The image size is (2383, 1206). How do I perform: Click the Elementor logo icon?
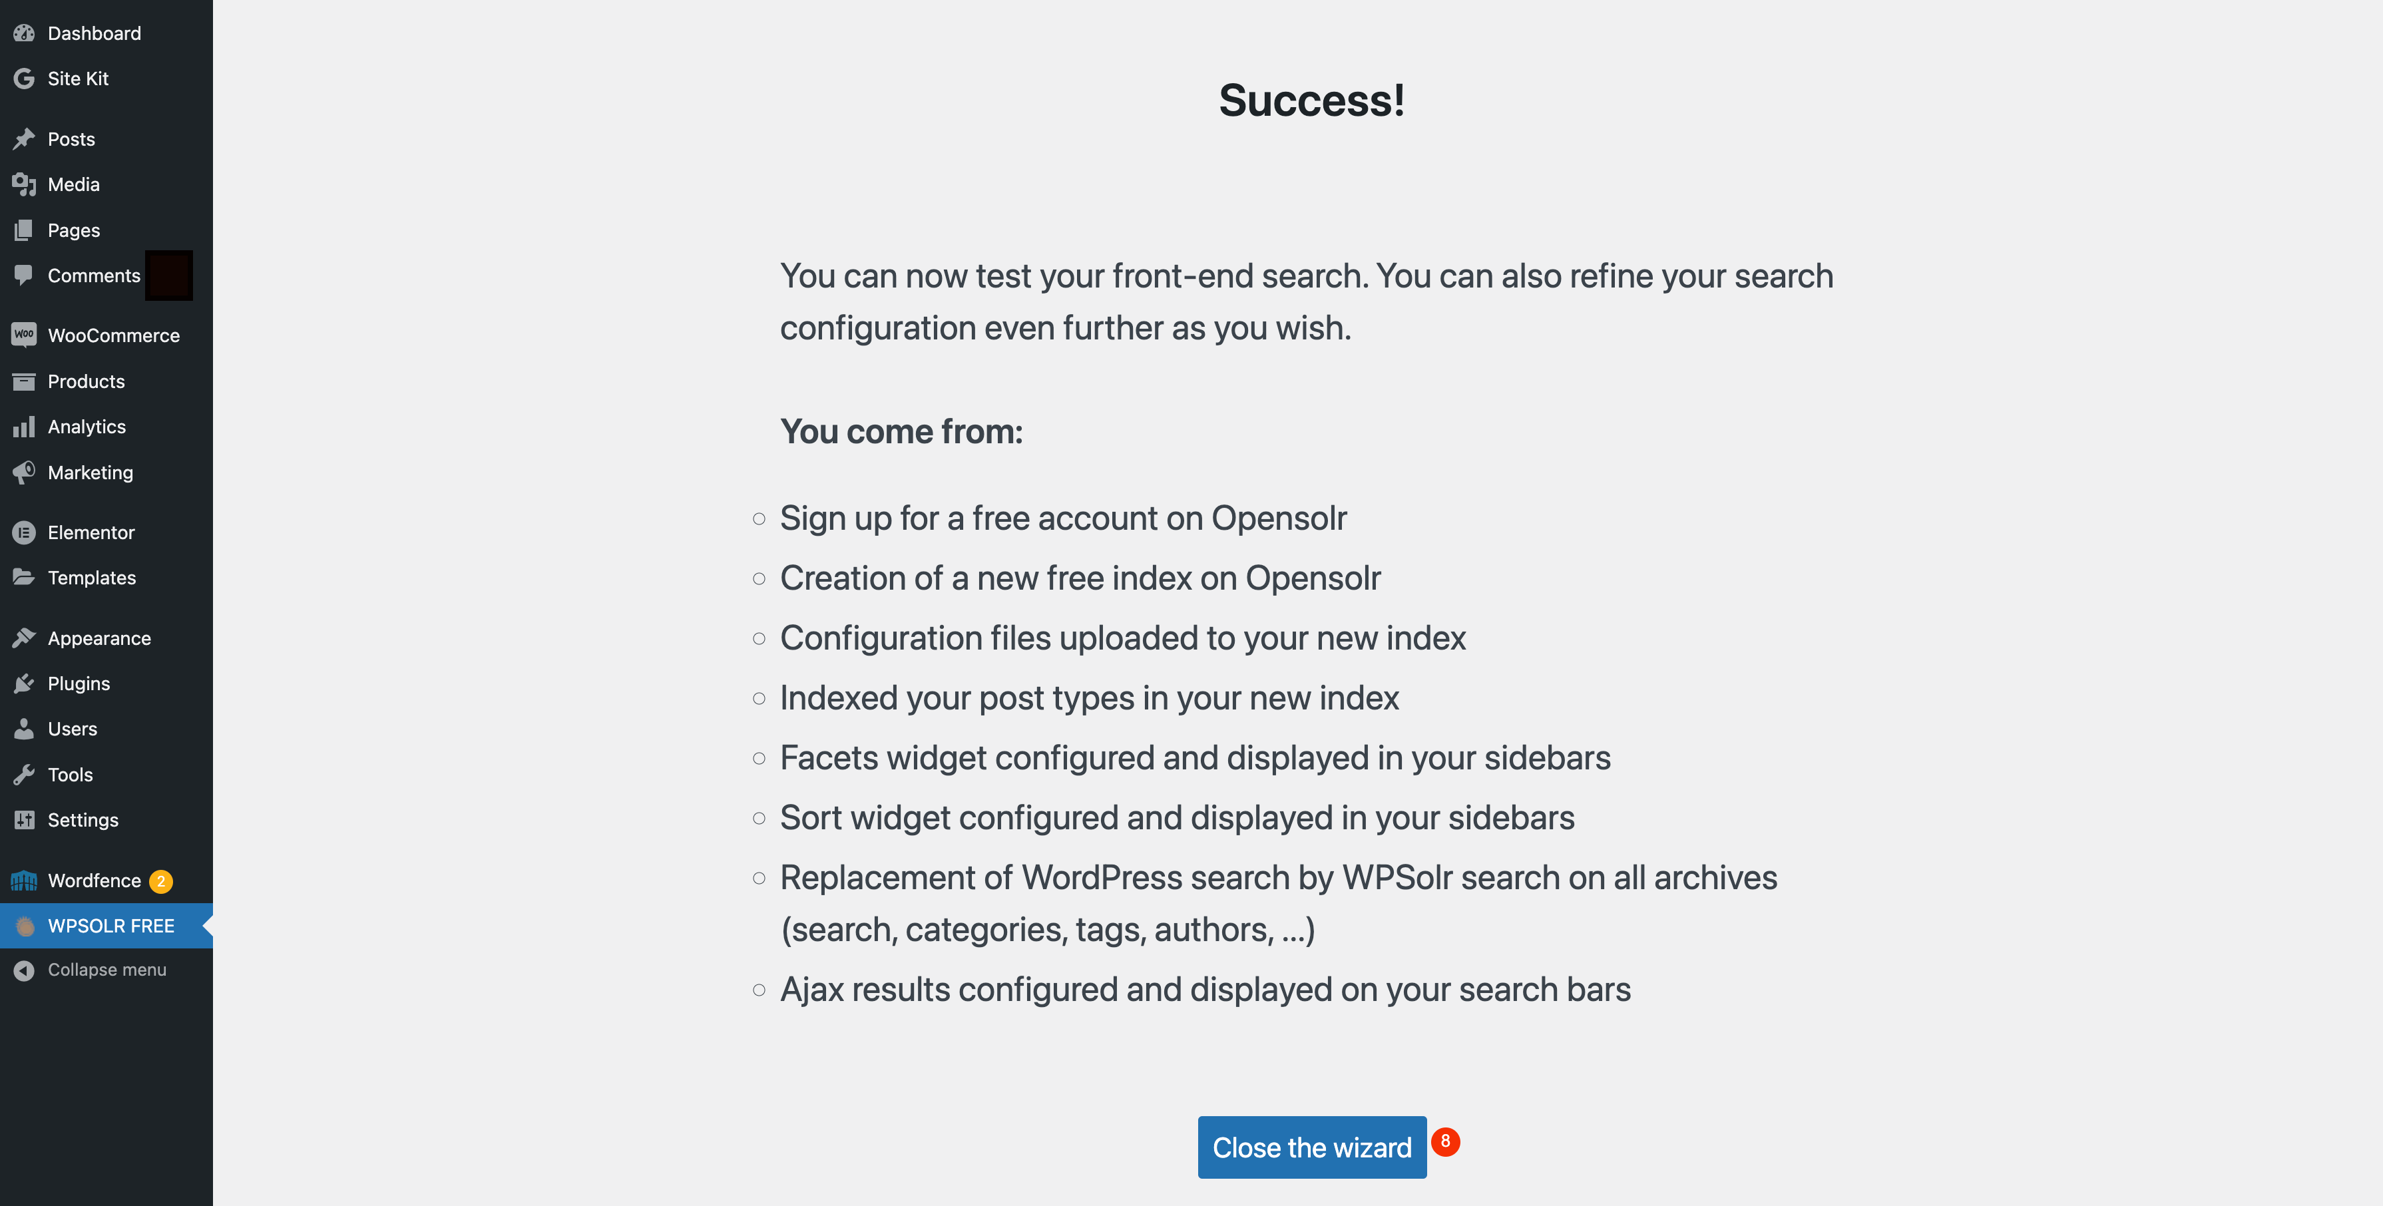tap(24, 532)
